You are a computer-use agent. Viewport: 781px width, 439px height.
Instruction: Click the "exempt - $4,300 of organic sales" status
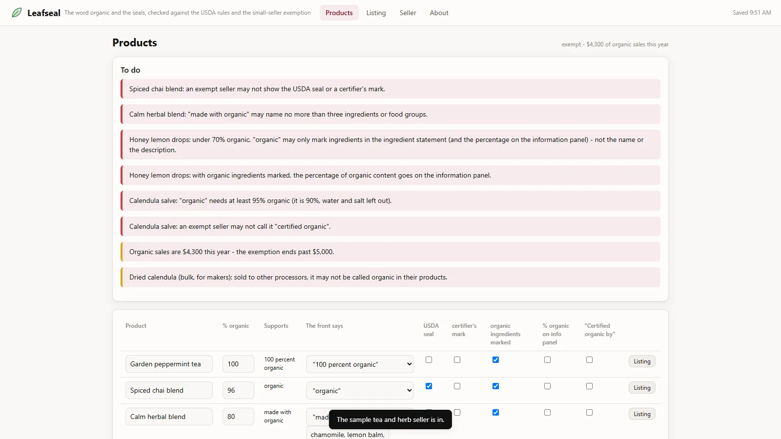pyautogui.click(x=615, y=44)
